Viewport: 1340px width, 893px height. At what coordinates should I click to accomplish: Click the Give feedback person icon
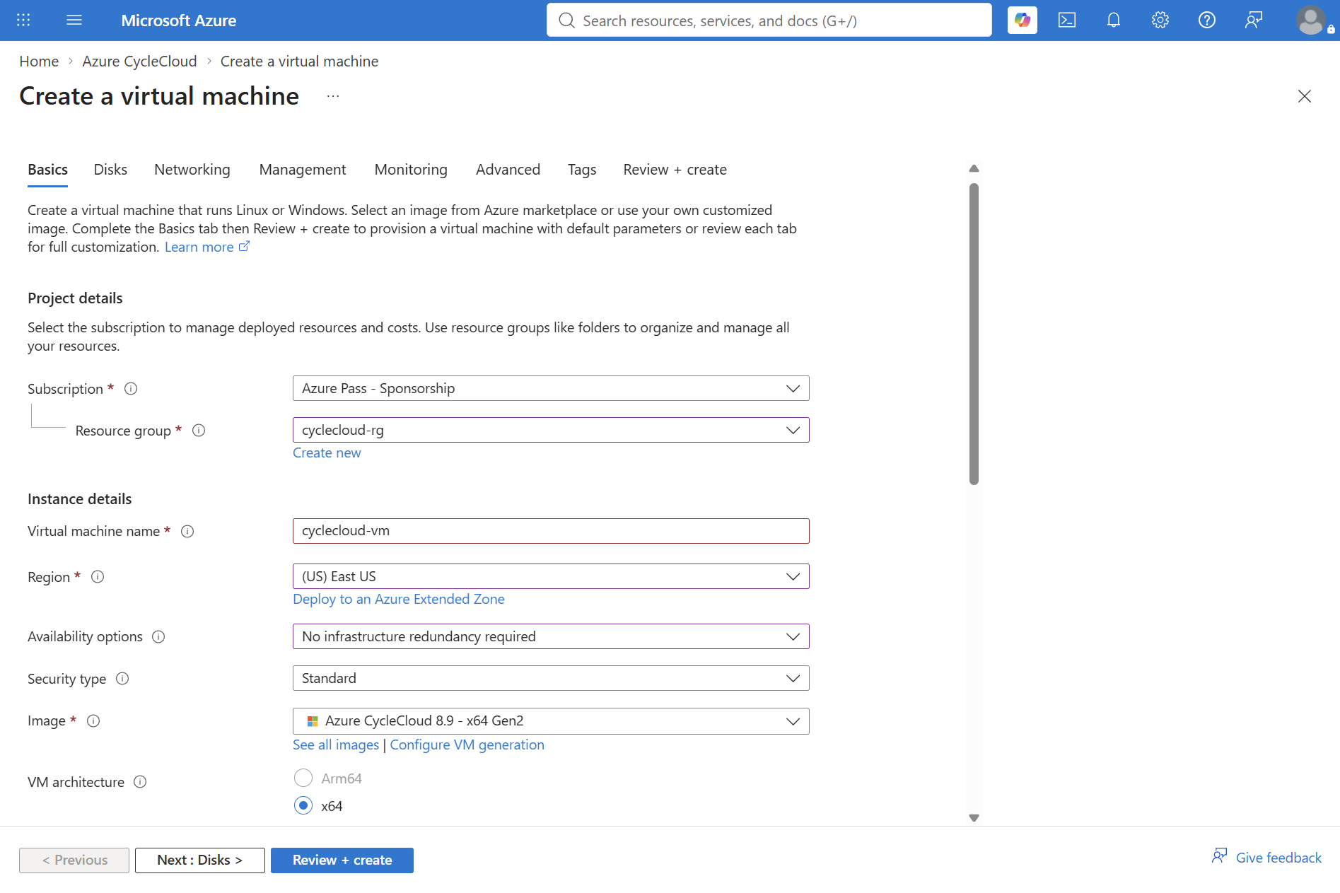pos(1220,856)
